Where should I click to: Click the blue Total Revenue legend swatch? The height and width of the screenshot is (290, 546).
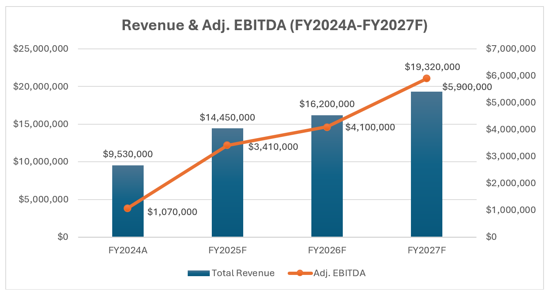(x=199, y=273)
